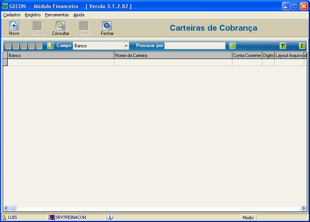Click the info icon in status bar
The image size is (310, 222).
(x=110, y=217)
